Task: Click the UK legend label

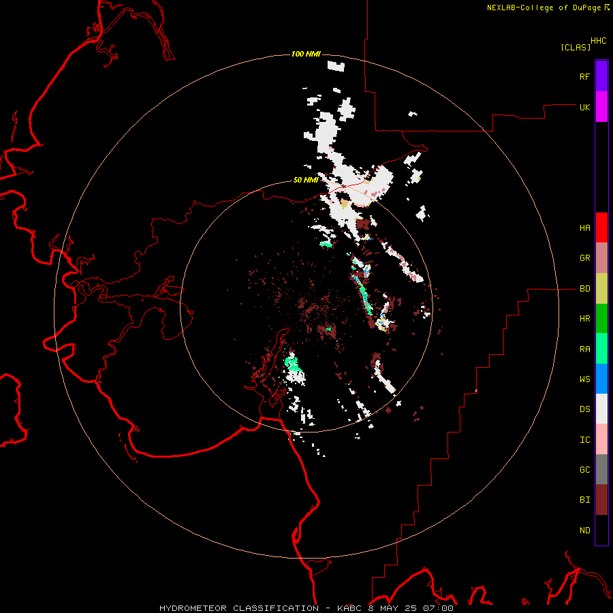Action: tap(584, 107)
